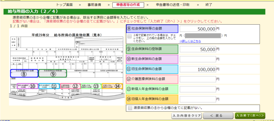This screenshot has width=274, height=121.
Task: Click the 平成29年分 給与所得の源泉徴収票 title
Action: 67,35
